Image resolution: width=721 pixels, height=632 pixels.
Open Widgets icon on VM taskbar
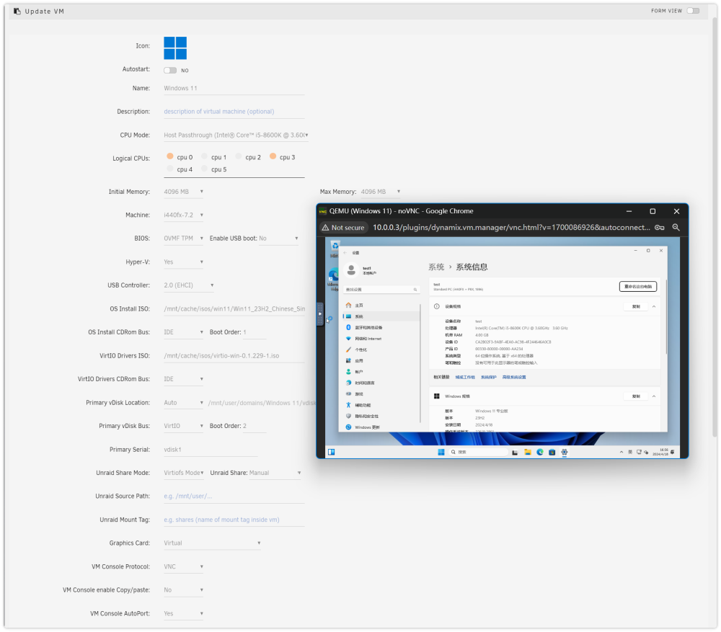[331, 453]
